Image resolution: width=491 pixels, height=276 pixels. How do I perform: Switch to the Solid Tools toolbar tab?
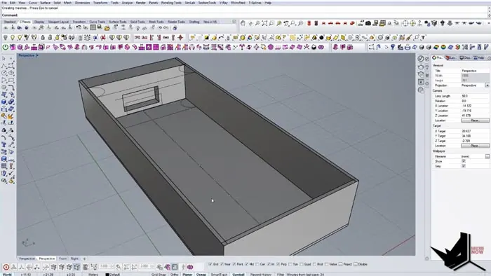point(137,22)
